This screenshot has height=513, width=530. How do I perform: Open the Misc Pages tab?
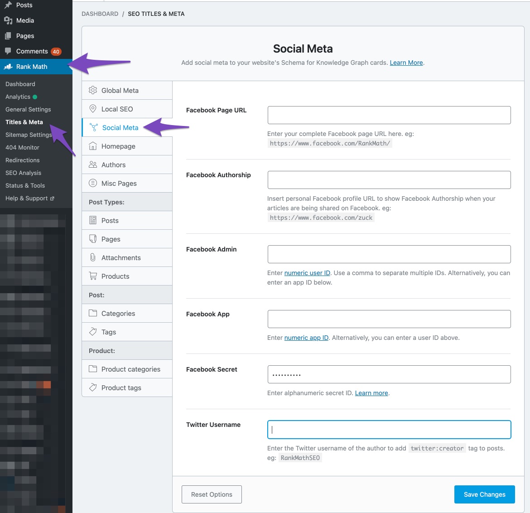coord(127,183)
